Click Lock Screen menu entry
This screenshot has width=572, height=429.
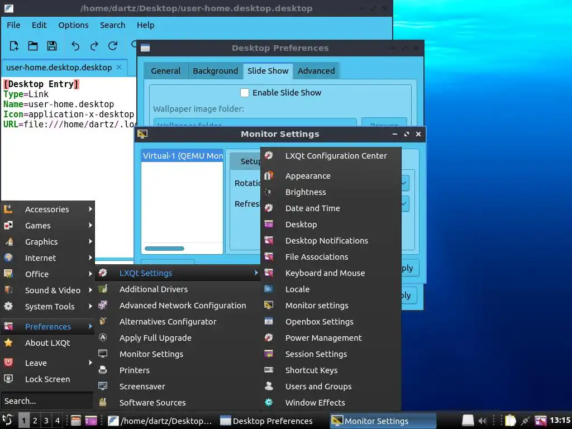47,379
